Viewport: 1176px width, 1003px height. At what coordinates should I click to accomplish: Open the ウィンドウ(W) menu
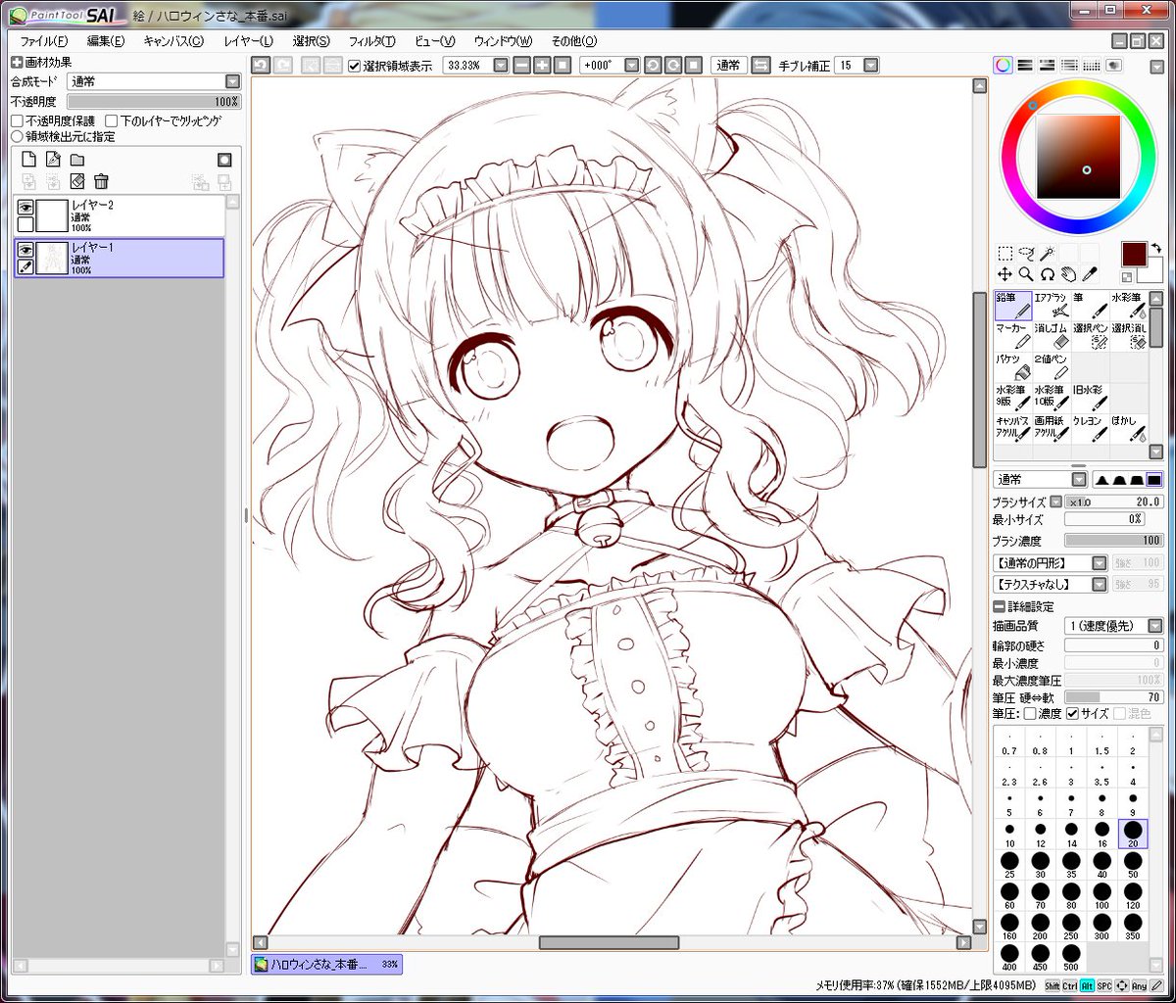pos(503,41)
